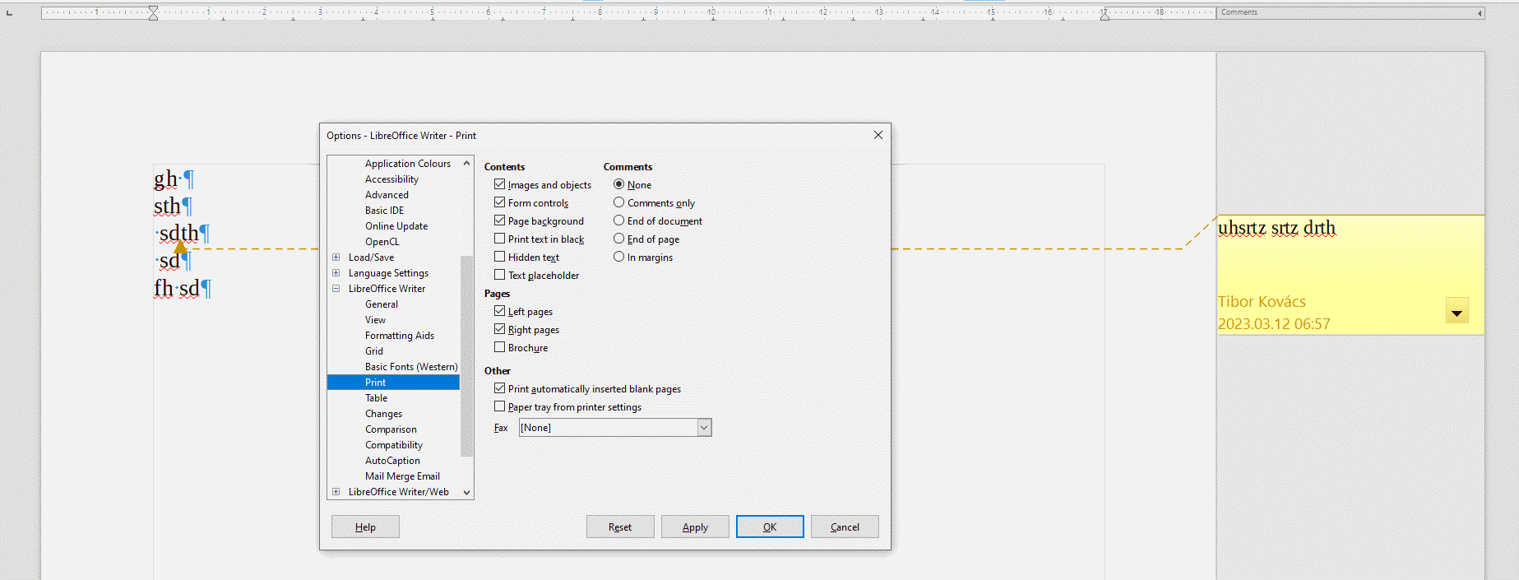Viewport: 1519px width, 580px height.
Task: Open Compatibility settings page
Action: (x=394, y=445)
